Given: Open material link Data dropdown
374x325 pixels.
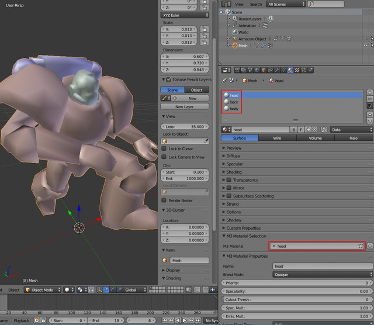Looking at the screenshot, I should (x=351, y=130).
